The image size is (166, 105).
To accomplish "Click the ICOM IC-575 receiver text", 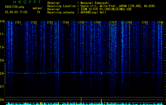I will click(106, 9).
